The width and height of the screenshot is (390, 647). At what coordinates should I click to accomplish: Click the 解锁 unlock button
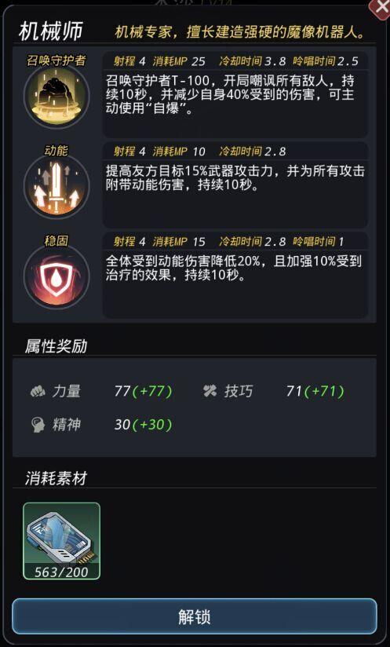pyautogui.click(x=195, y=616)
